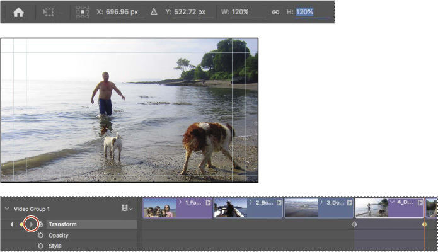Select the 1_Fa... clip thumbnail
The width and height of the screenshot is (438, 252).
160,208
